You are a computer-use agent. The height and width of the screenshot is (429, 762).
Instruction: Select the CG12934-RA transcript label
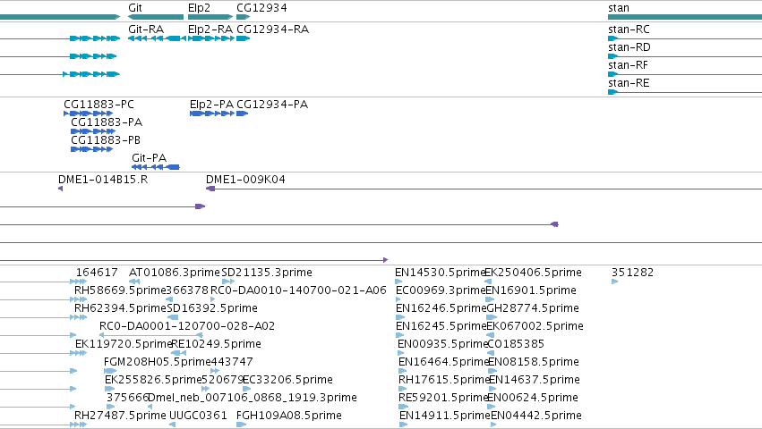tap(272, 29)
